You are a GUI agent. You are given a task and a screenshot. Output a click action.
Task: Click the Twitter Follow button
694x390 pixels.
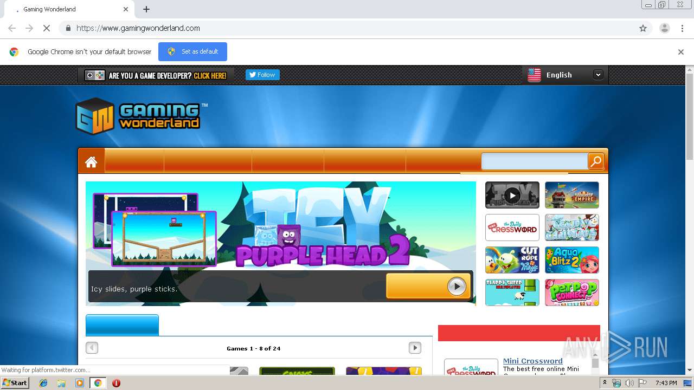[x=262, y=75]
